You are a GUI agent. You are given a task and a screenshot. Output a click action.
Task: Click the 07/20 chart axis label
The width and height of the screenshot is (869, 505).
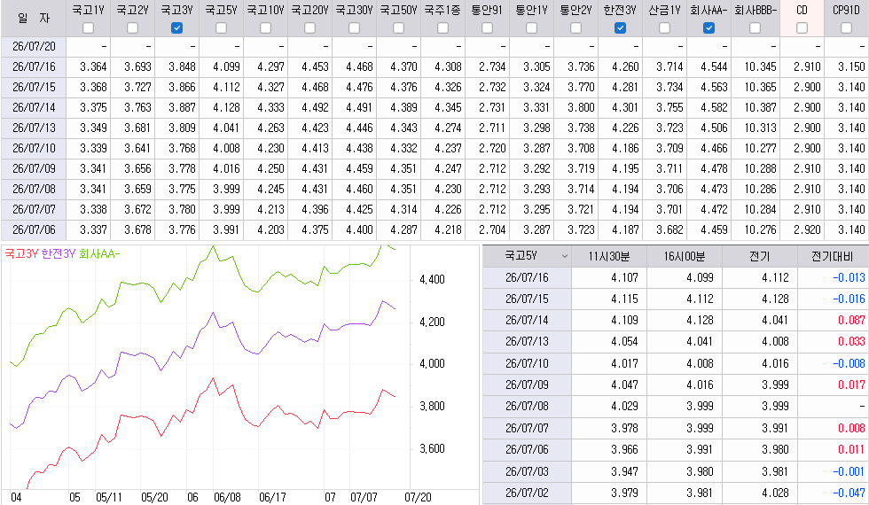(418, 497)
